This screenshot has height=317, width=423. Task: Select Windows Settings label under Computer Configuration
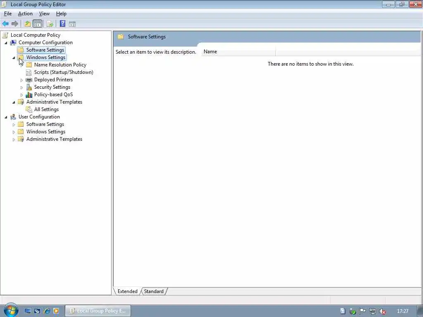tap(46, 57)
